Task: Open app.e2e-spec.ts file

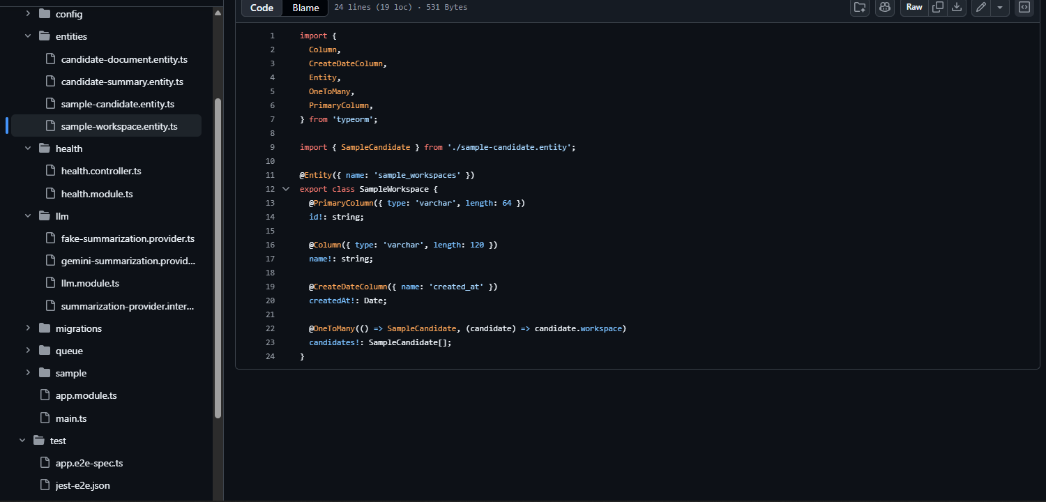Action: pyautogui.click(x=89, y=463)
